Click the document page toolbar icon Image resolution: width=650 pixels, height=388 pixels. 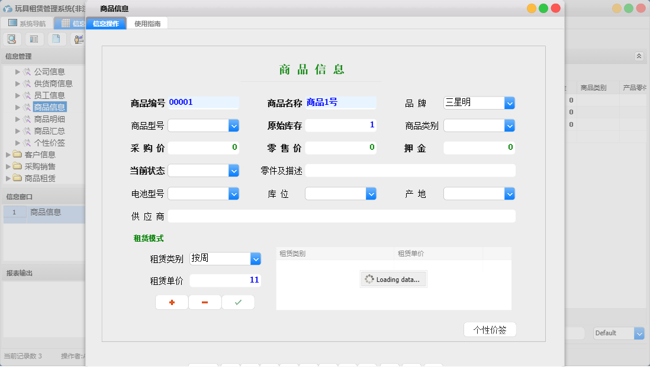click(x=56, y=39)
